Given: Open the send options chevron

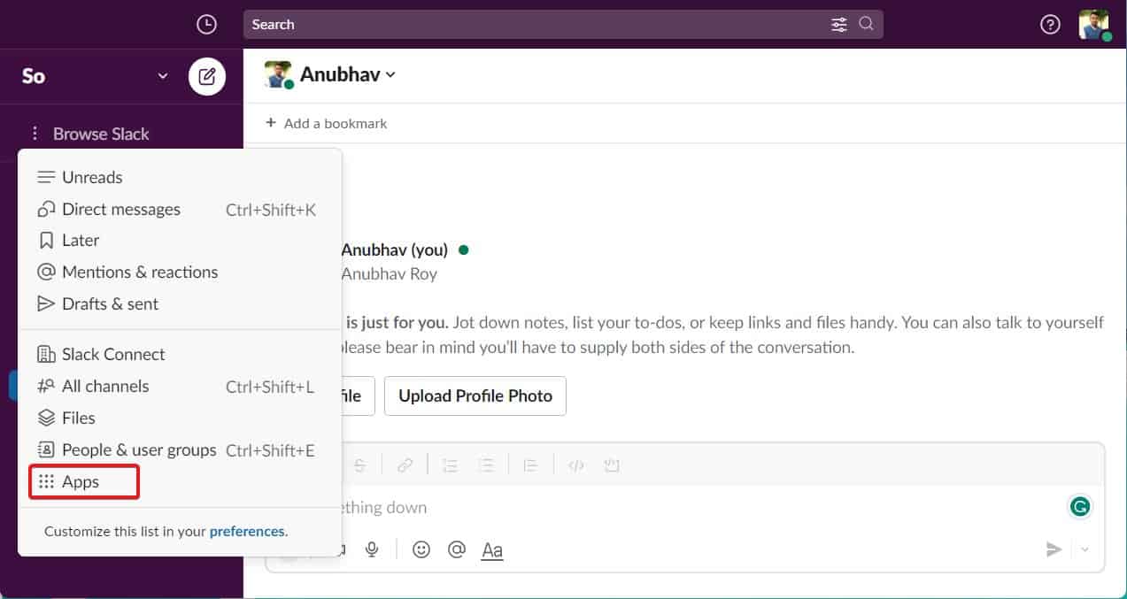Looking at the screenshot, I should tap(1085, 550).
